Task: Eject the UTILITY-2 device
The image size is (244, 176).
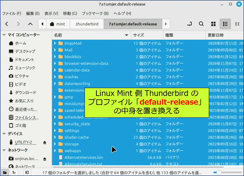Action: tap(45, 142)
